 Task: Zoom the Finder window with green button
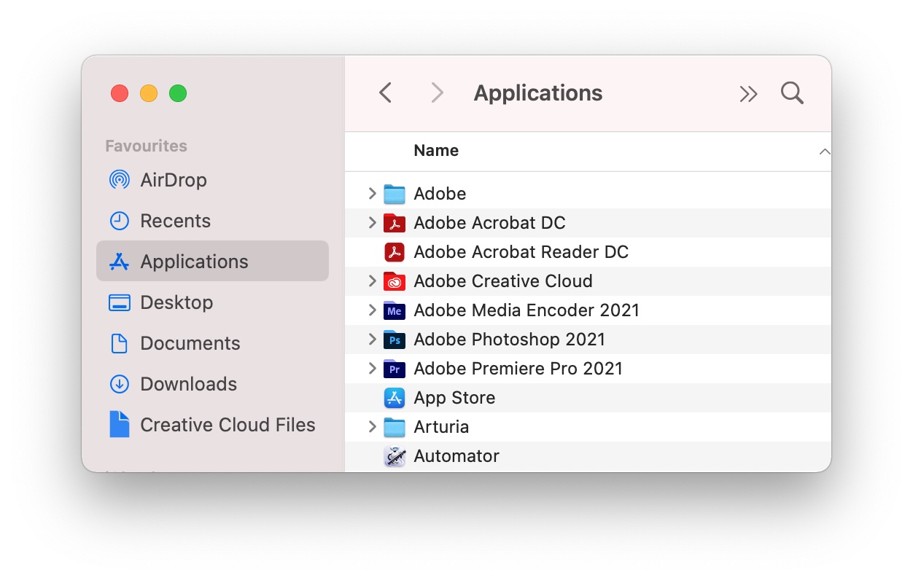click(x=178, y=93)
